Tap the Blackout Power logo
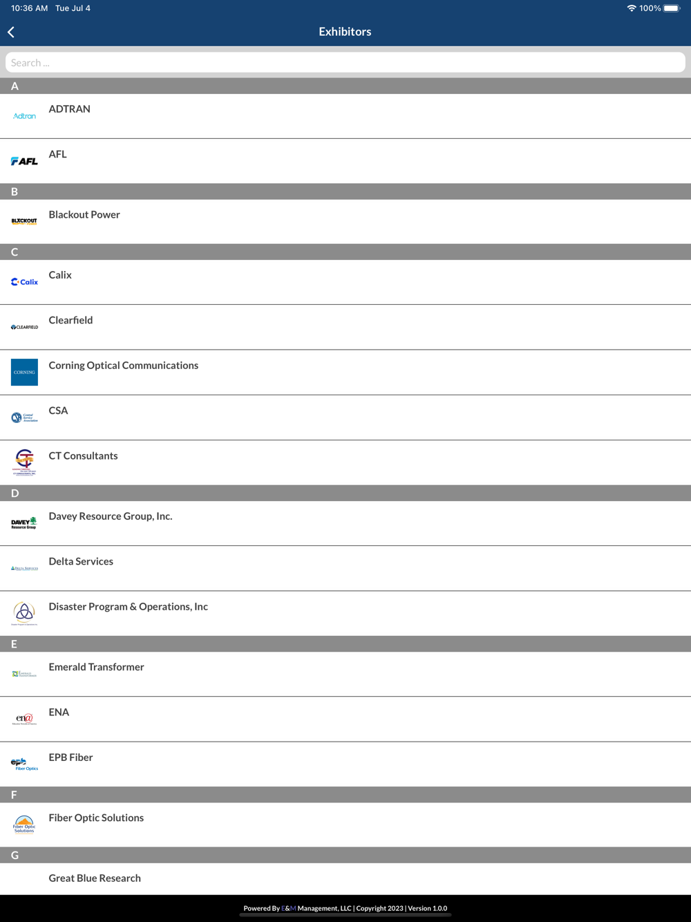This screenshot has height=922, width=691. click(x=24, y=222)
